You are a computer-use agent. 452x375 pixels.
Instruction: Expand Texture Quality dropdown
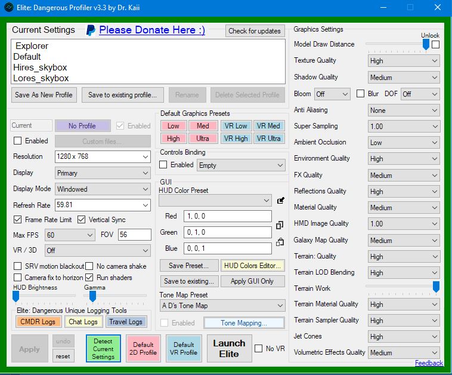pos(404,61)
